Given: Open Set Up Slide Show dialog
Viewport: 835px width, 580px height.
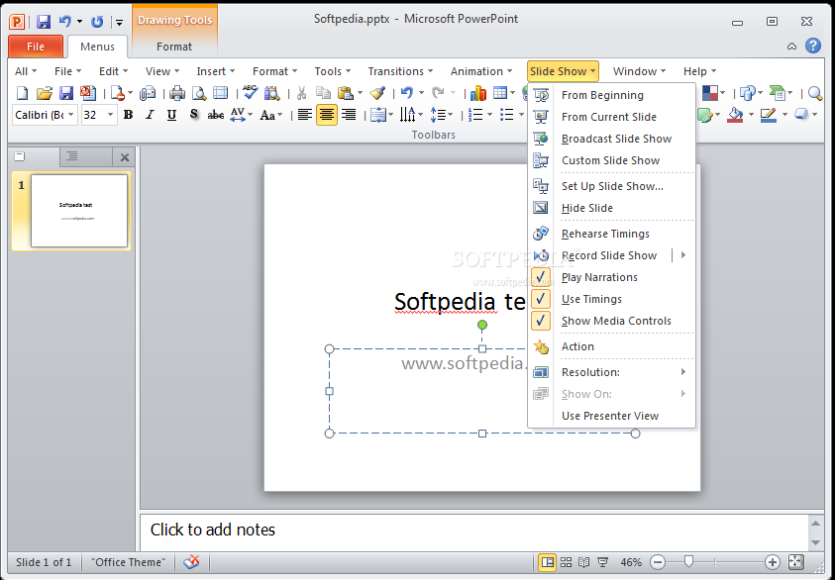Looking at the screenshot, I should pos(611,186).
